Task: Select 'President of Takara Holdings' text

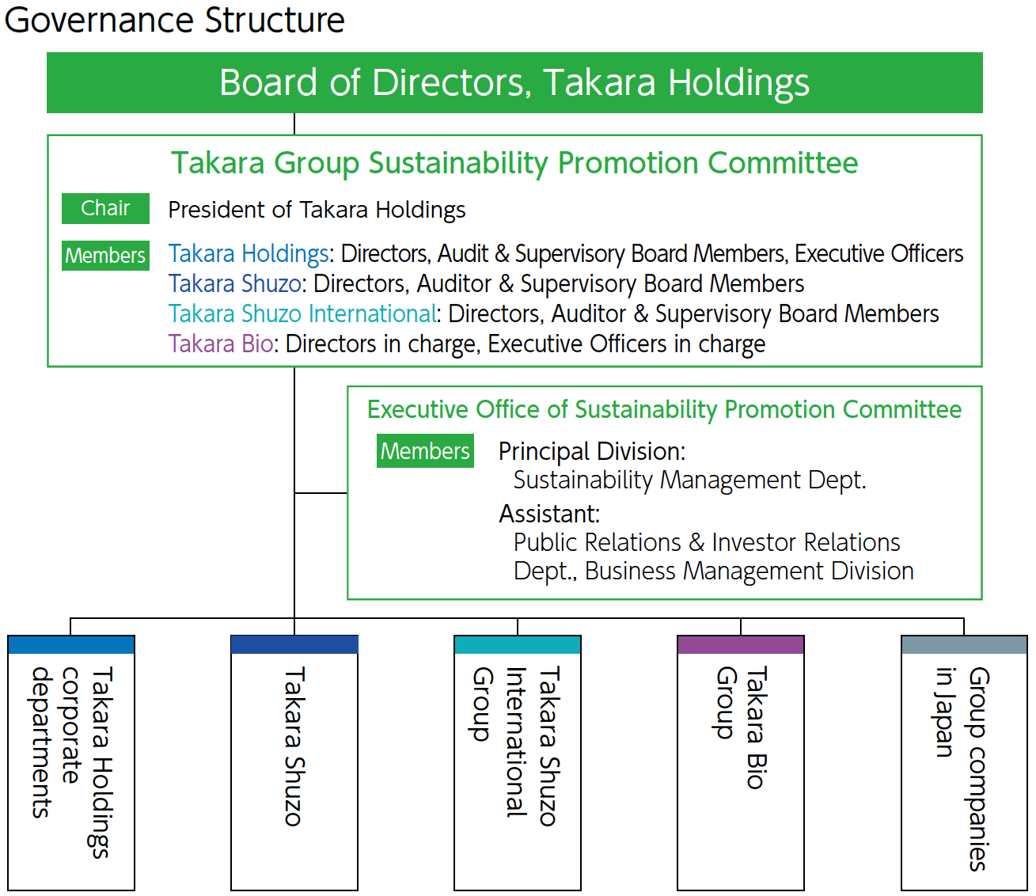Action: (317, 210)
